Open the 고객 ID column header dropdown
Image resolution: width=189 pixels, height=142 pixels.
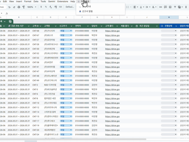pyautogui.click(x=40, y=26)
